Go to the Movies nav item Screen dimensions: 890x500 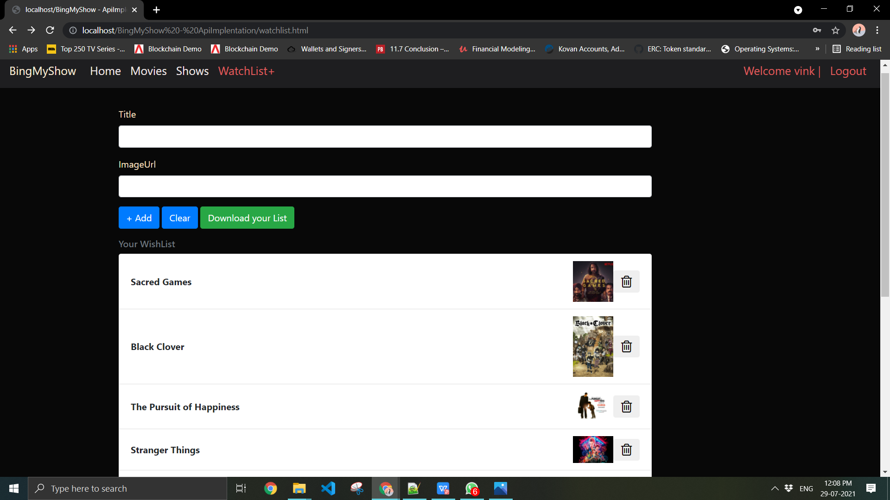coord(148,71)
